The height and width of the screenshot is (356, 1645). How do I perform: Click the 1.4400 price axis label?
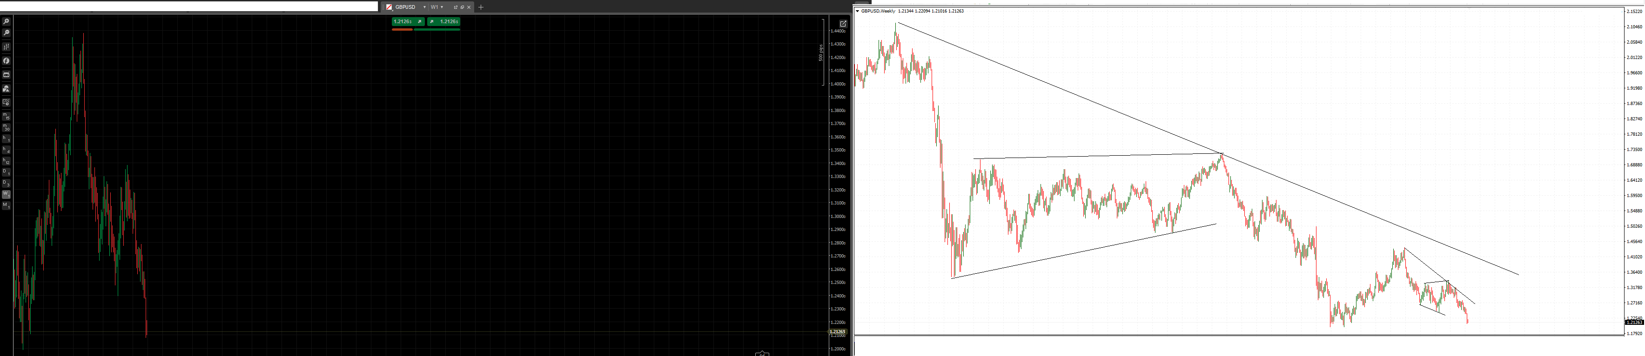coord(838,31)
